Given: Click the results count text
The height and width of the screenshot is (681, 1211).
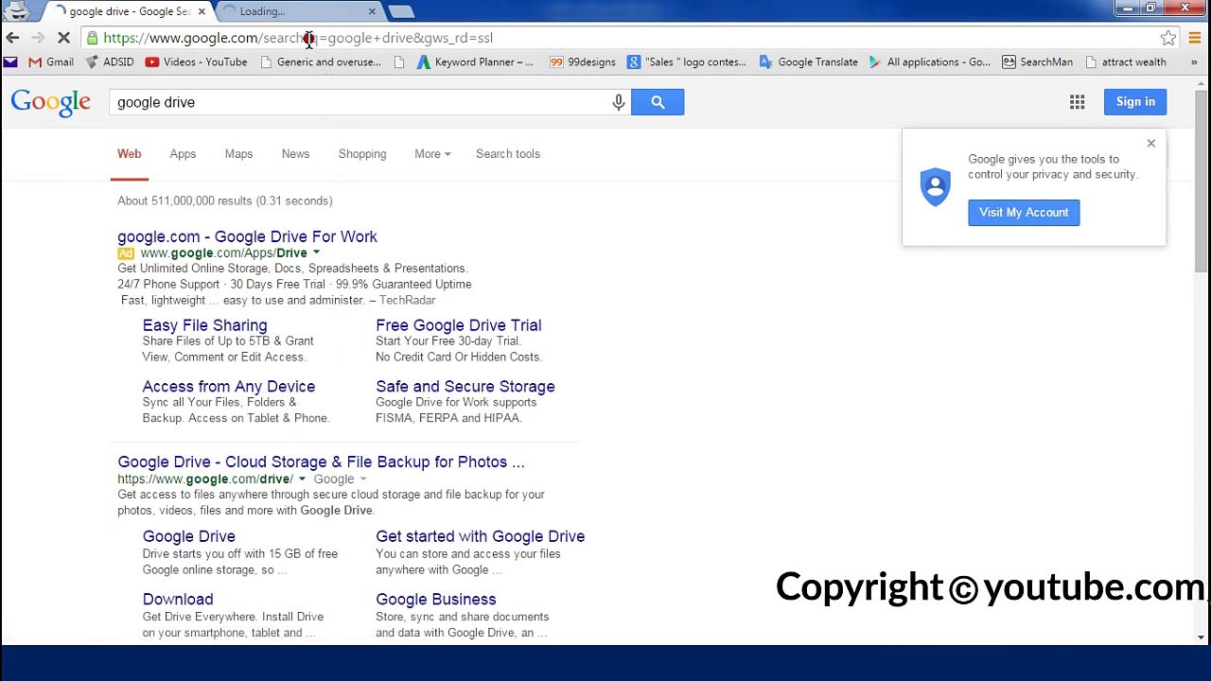Looking at the screenshot, I should pos(225,201).
